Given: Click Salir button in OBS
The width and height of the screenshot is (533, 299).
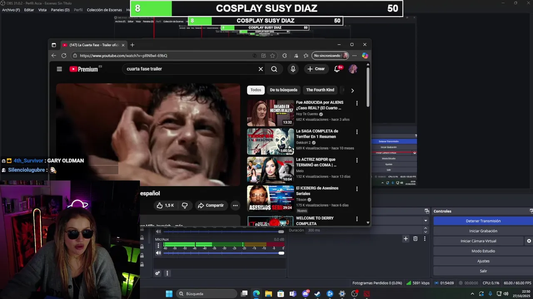Looking at the screenshot, I should tap(483, 271).
